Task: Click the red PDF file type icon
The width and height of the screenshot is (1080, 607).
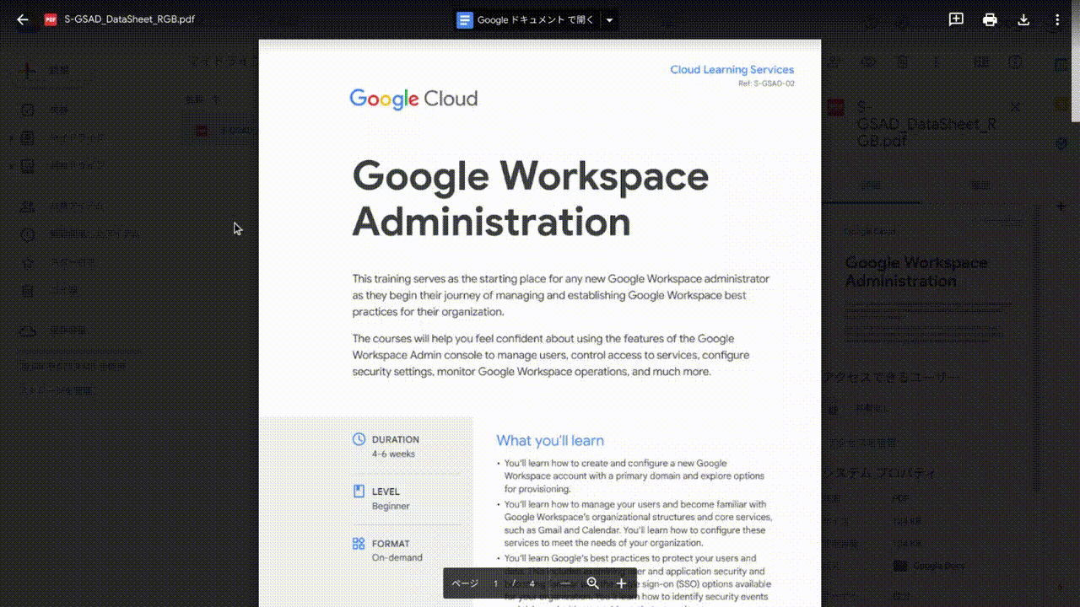Action: click(x=51, y=19)
